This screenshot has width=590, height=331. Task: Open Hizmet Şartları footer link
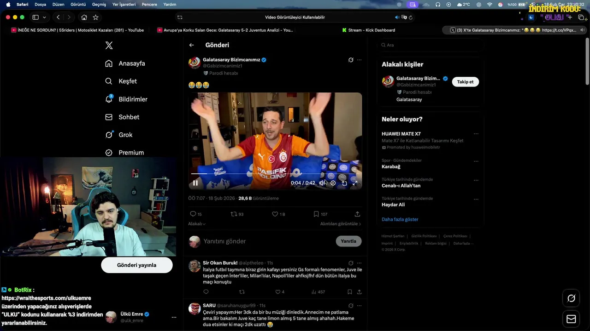[x=393, y=236]
